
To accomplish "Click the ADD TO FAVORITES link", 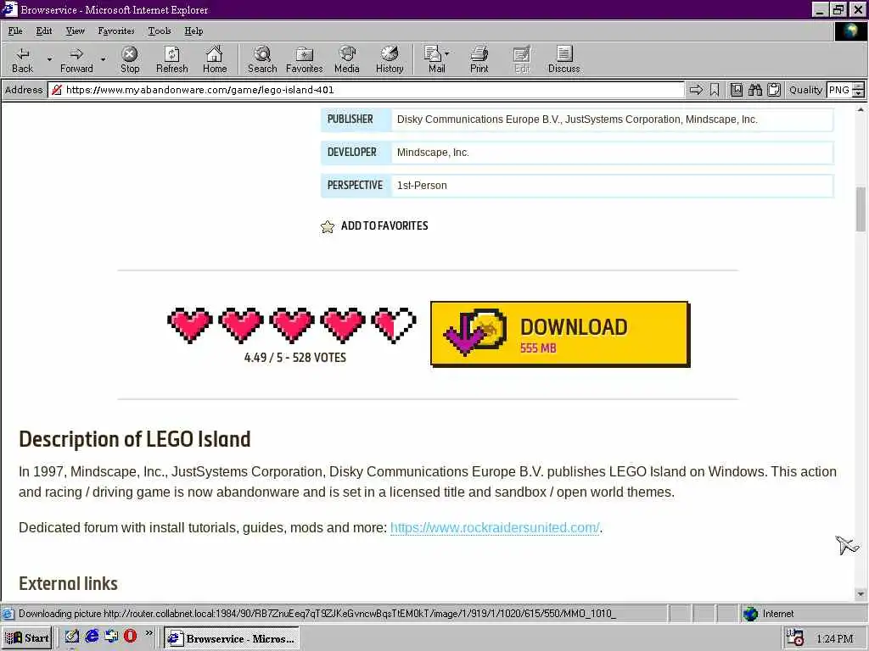I will 384,225.
